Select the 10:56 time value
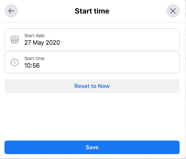186x159 pixels. coord(32,65)
